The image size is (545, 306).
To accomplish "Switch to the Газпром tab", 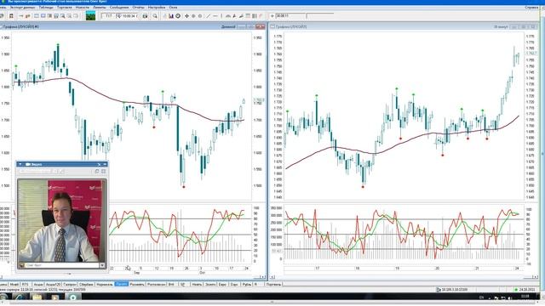I will pos(70,284).
